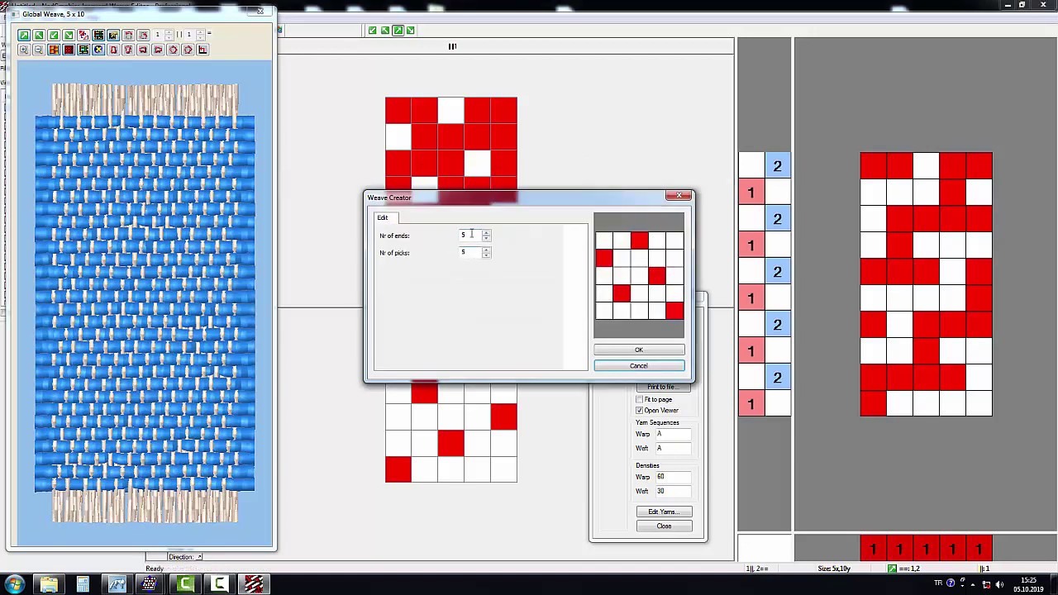1058x595 pixels.
Task: Click the red right-pointing shape icon
Action: pyautogui.click(x=158, y=50)
